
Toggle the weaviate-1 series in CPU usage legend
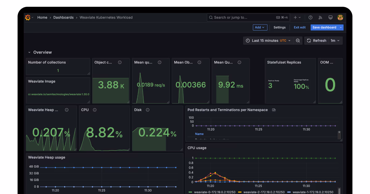(x=312, y=192)
